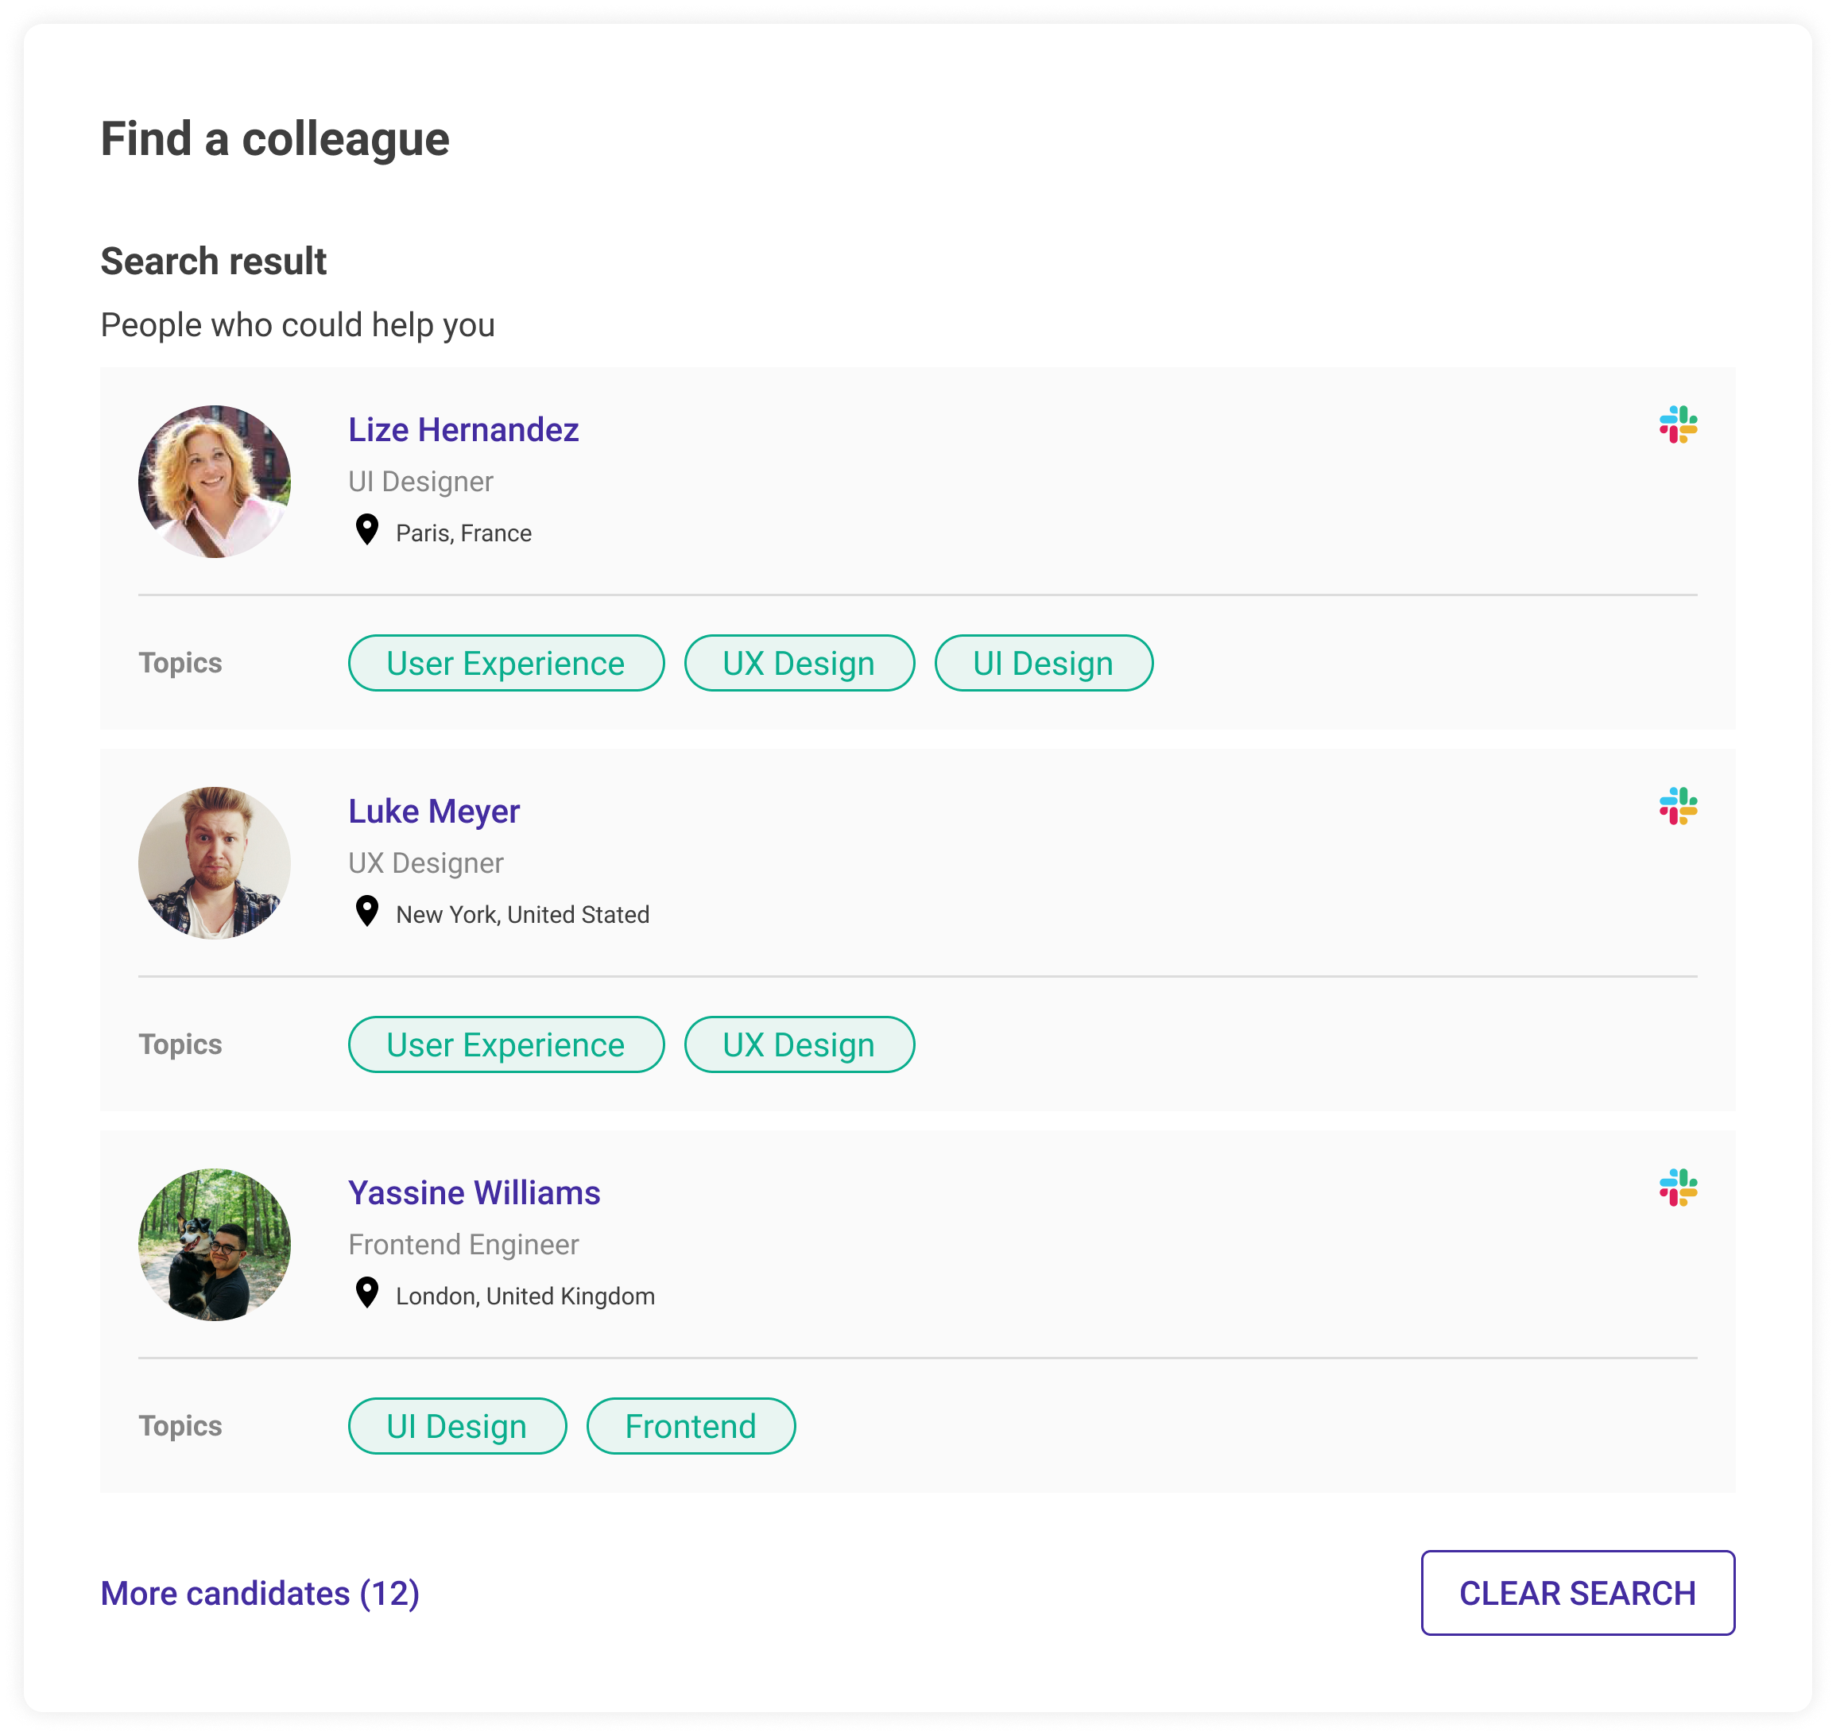
Task: Select the UX Design chip on Luke Meyer's card
Action: [798, 1044]
